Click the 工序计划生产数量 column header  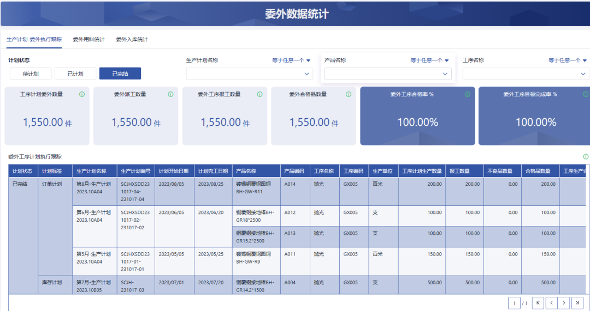point(422,171)
